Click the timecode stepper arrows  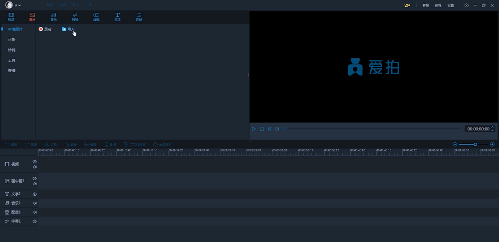click(493, 129)
